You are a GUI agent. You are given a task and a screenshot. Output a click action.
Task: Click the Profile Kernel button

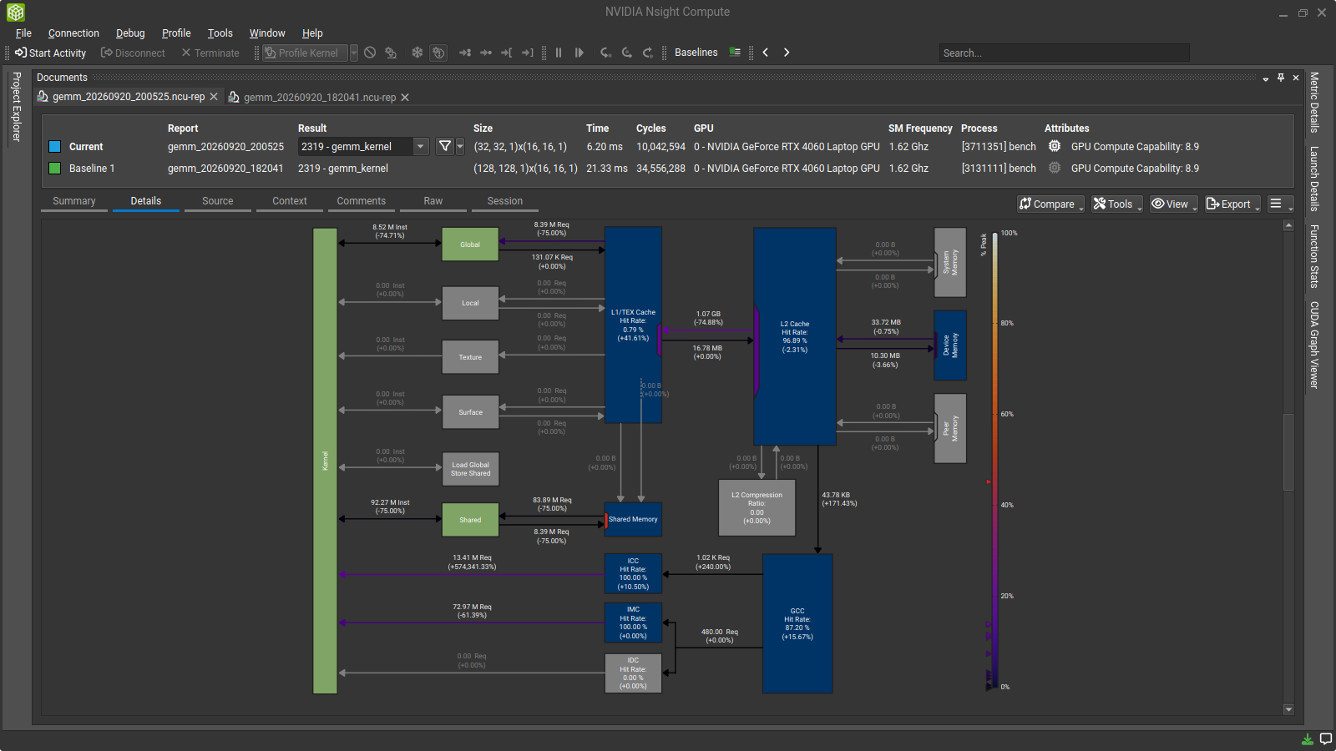[306, 53]
